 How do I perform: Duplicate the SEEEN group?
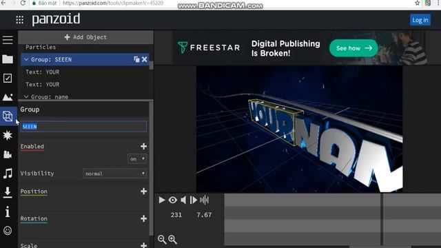tap(136, 59)
